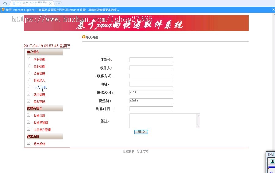
Task: Click the 备注 textarea scroll down arrow
Action: (x=198, y=126)
